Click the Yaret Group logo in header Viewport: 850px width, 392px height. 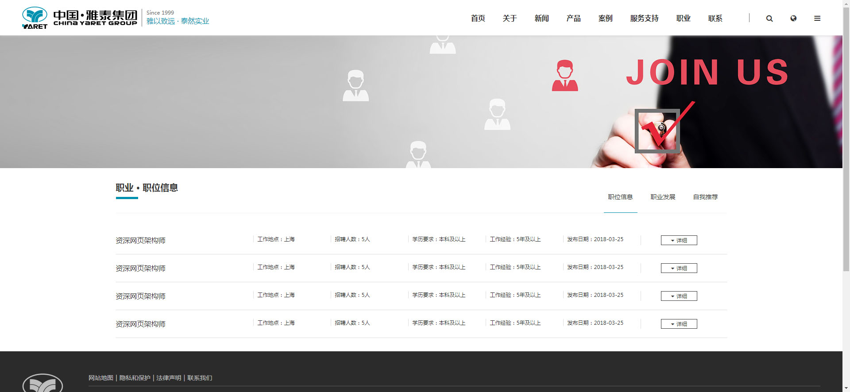80,18
